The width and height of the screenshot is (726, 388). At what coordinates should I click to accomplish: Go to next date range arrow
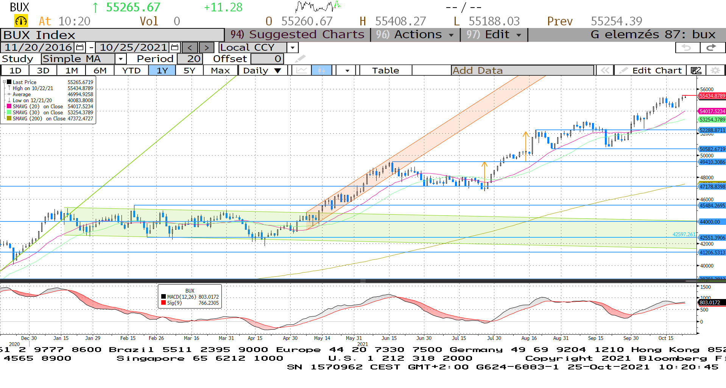click(x=206, y=48)
